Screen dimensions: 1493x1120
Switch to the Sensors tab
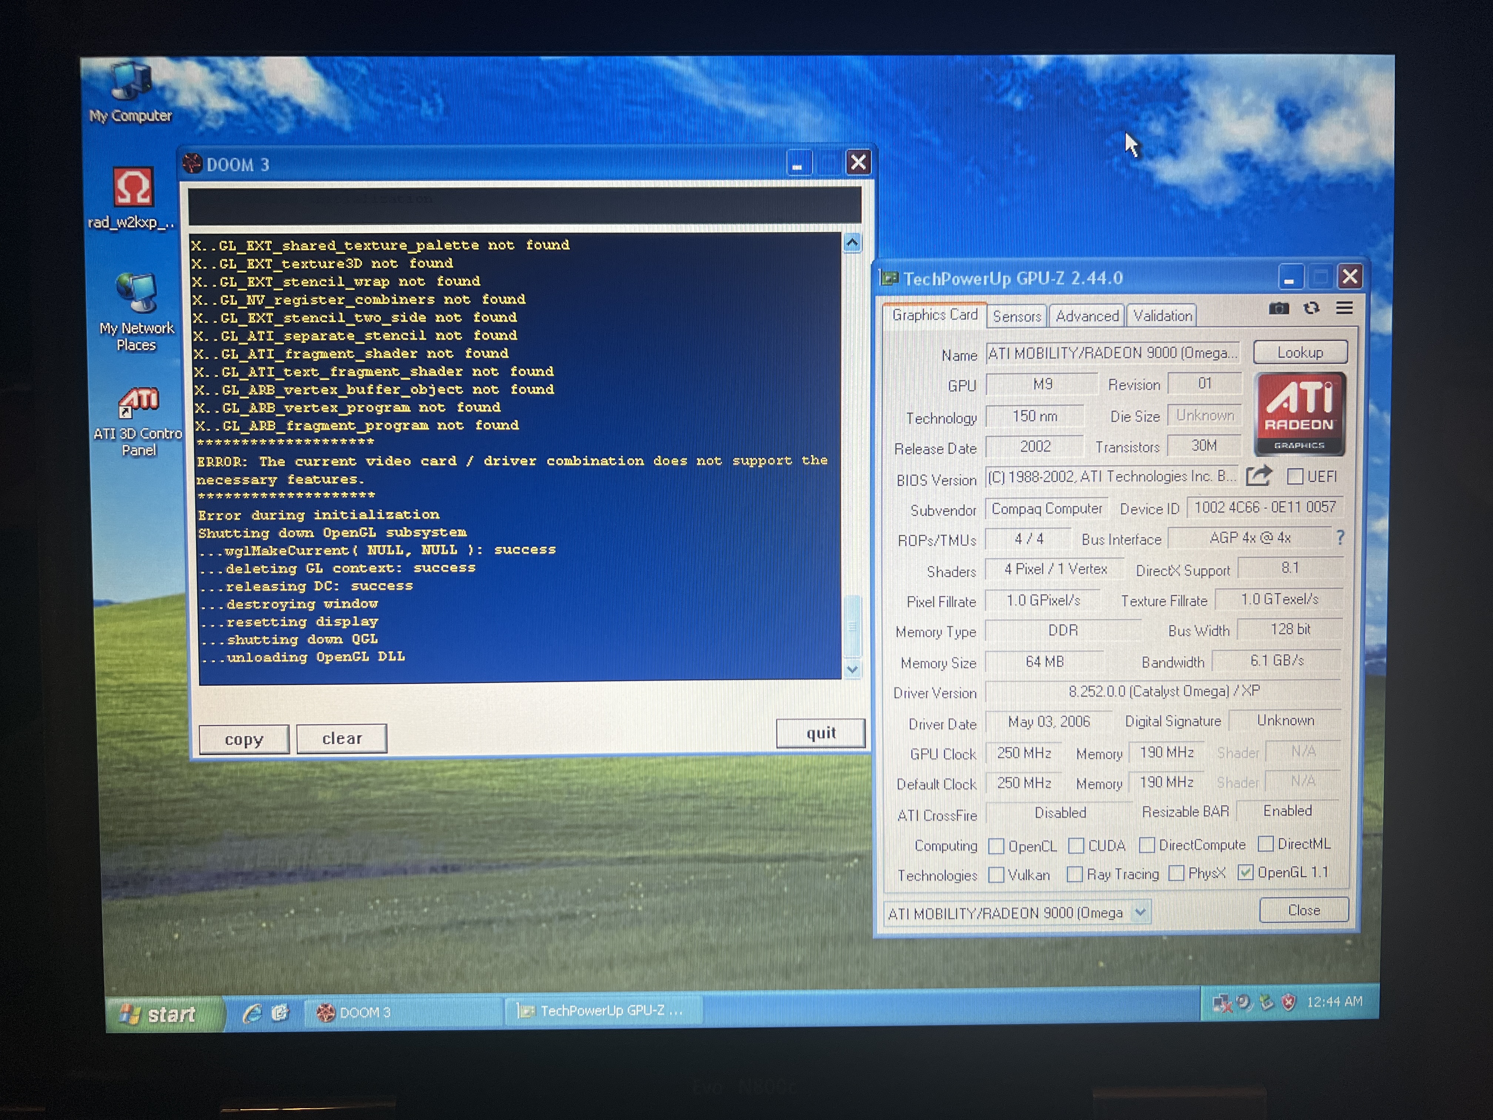click(1016, 316)
